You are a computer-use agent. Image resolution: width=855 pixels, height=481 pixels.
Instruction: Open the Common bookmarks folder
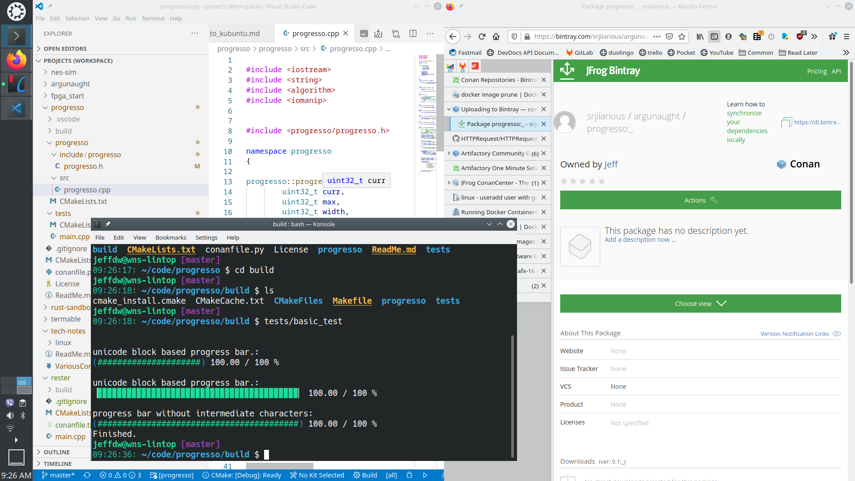pos(756,53)
